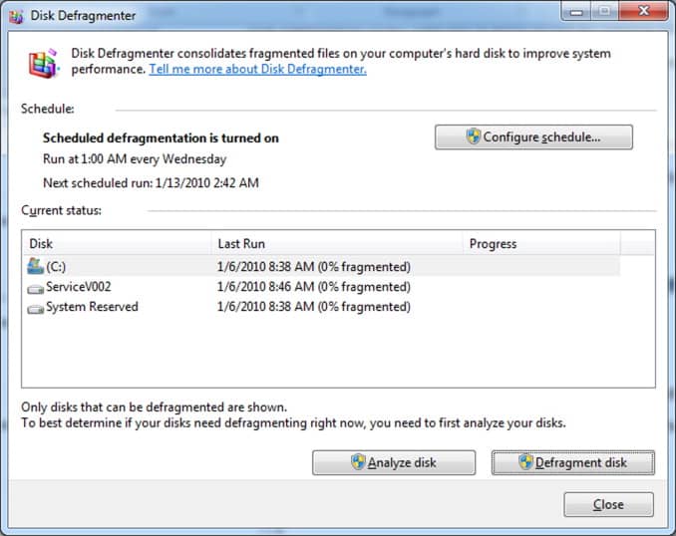Click the large defragmenter blocks icon

pyautogui.click(x=41, y=65)
